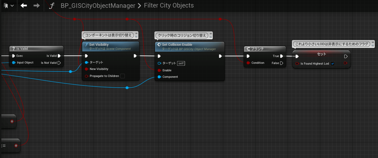Screen dimensions: 378x158
Task: Click the Is Not Valid exec pin
Action: [59, 63]
